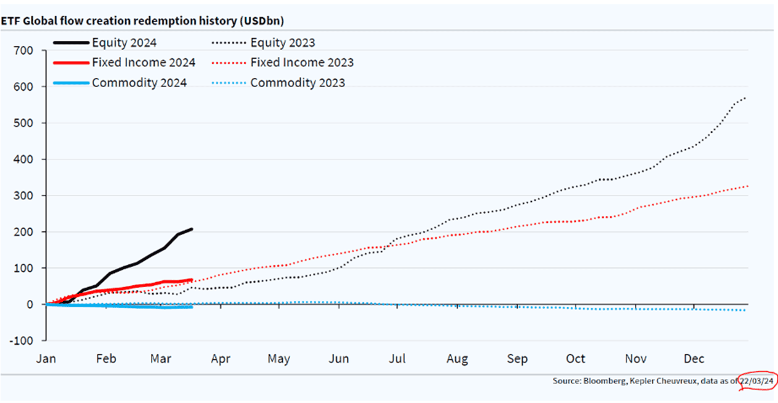The height and width of the screenshot is (403, 778).
Task: Click the Equity 2024 legend label
Action: 124,43
